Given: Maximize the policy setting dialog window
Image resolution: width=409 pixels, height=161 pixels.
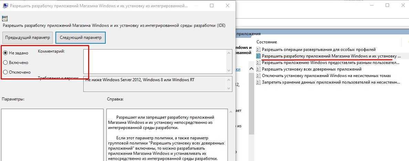Looking at the screenshot, I should [x=211, y=6].
